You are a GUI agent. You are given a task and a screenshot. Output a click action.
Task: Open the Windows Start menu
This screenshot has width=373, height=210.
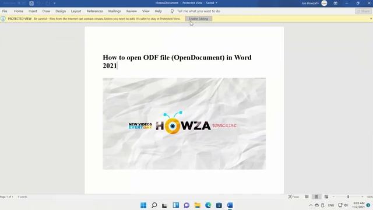pos(143,205)
